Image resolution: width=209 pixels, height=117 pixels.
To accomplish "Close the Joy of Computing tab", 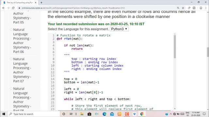I will point(36,3).
